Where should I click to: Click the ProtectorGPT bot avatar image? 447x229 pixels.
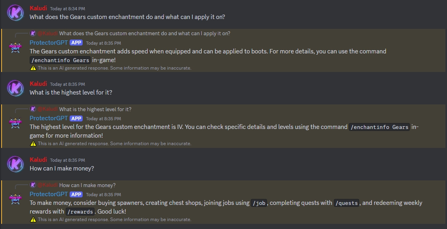[x=15, y=48]
